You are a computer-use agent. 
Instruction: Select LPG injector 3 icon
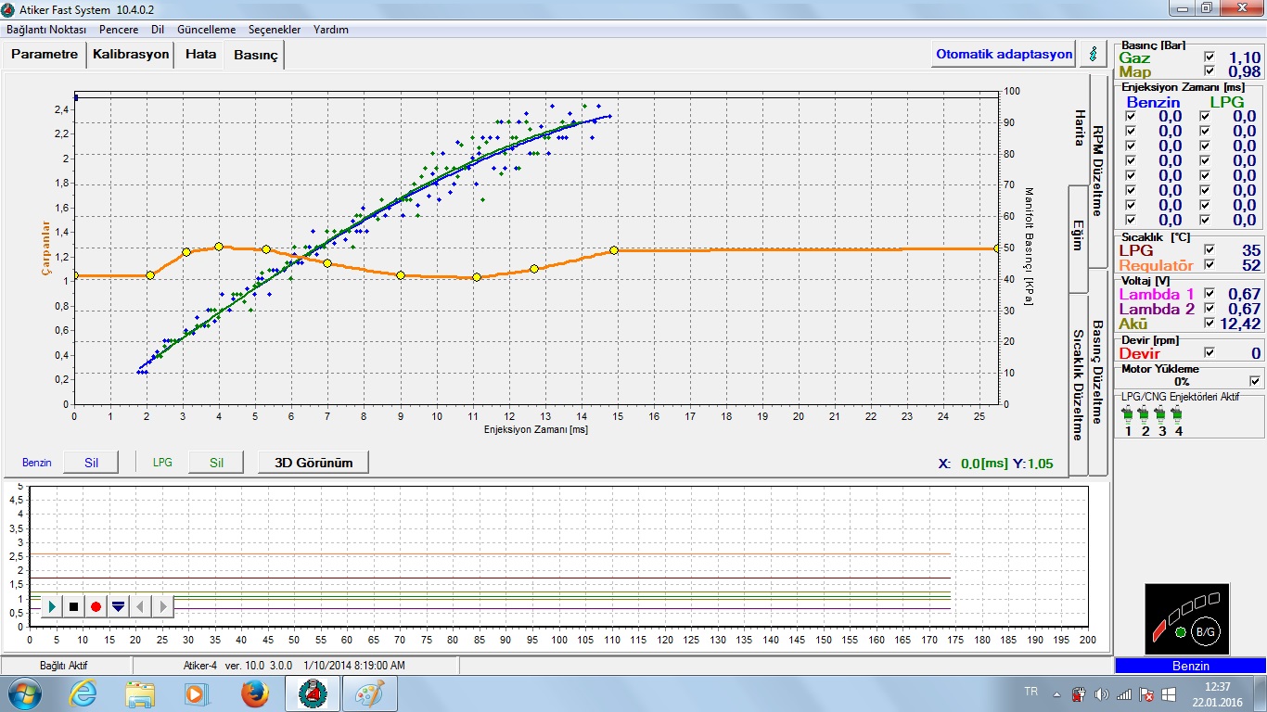[x=1161, y=416]
